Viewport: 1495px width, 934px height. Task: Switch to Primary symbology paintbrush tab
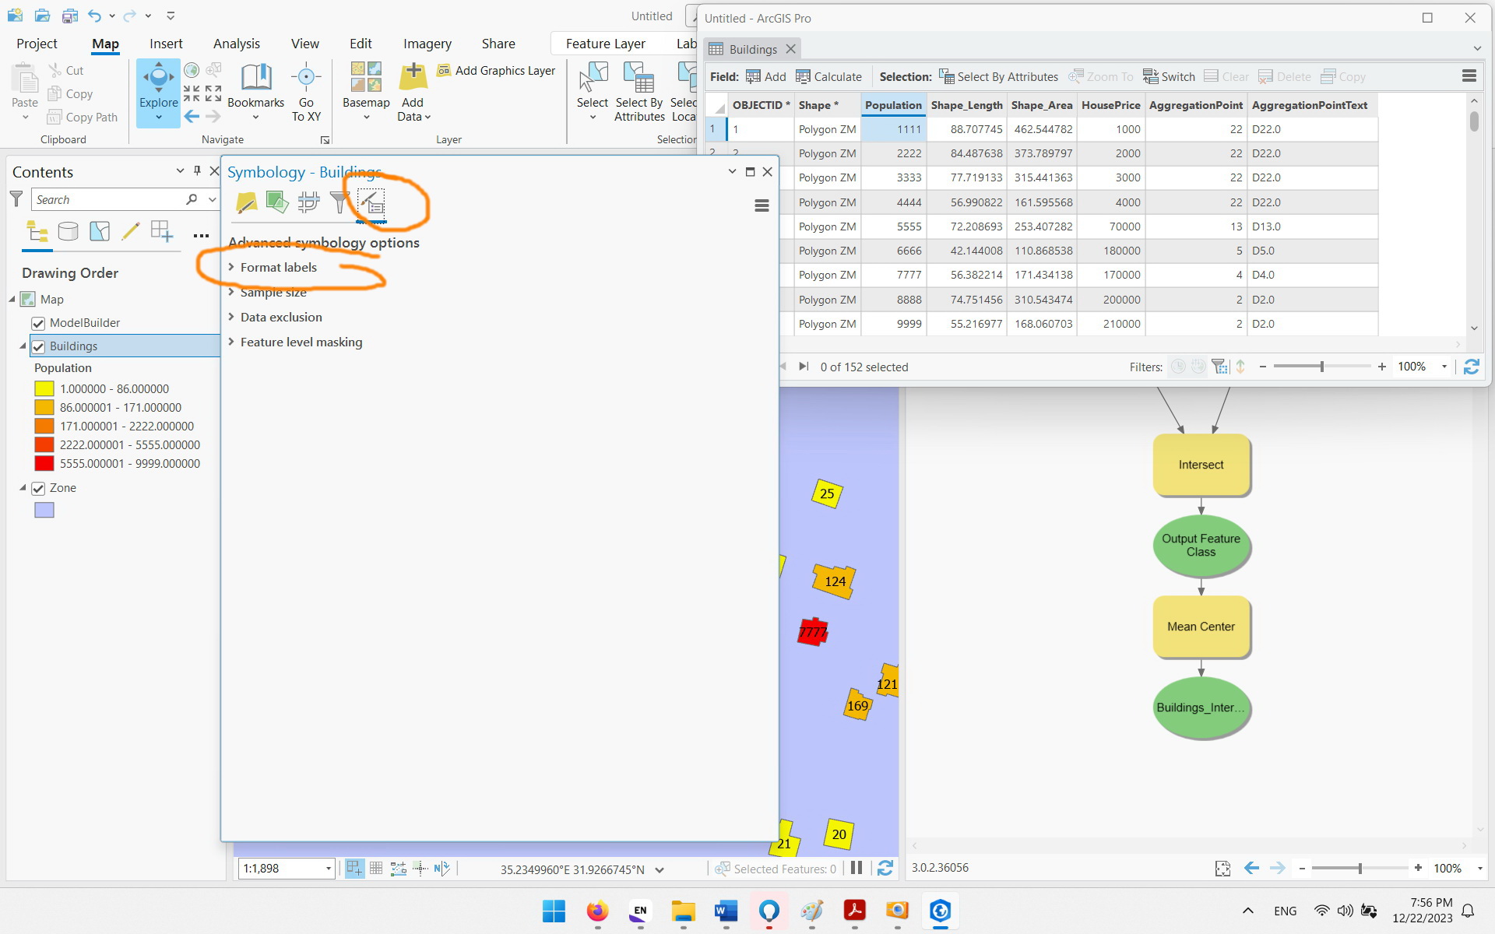pos(246,203)
